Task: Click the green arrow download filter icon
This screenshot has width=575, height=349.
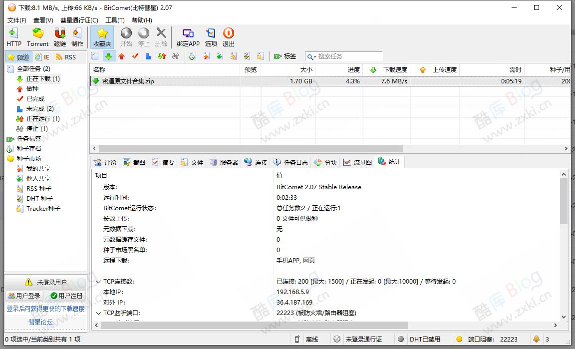Action: click(x=109, y=56)
